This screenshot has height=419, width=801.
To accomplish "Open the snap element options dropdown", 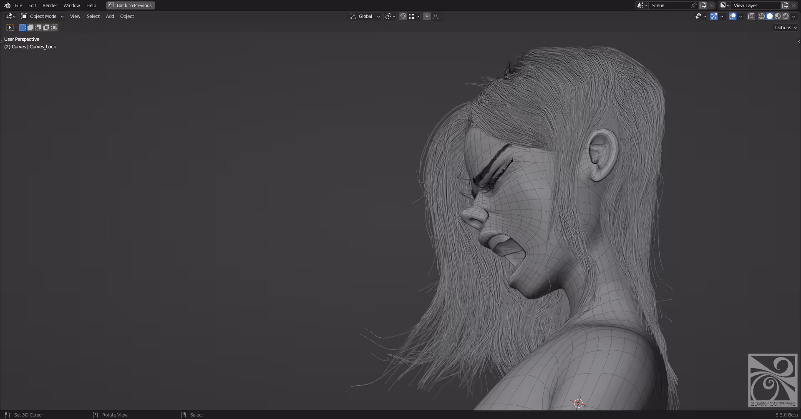I will (x=414, y=16).
